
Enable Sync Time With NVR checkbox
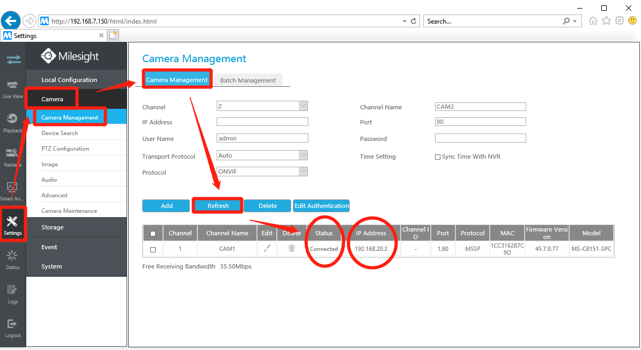click(438, 157)
